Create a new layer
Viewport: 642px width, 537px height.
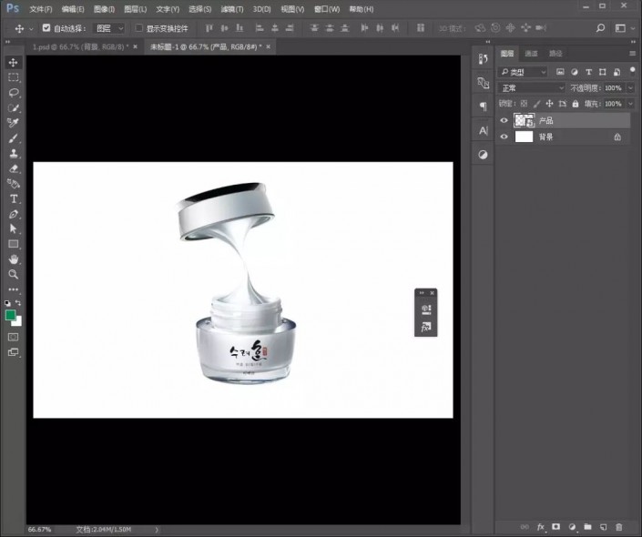[603, 527]
